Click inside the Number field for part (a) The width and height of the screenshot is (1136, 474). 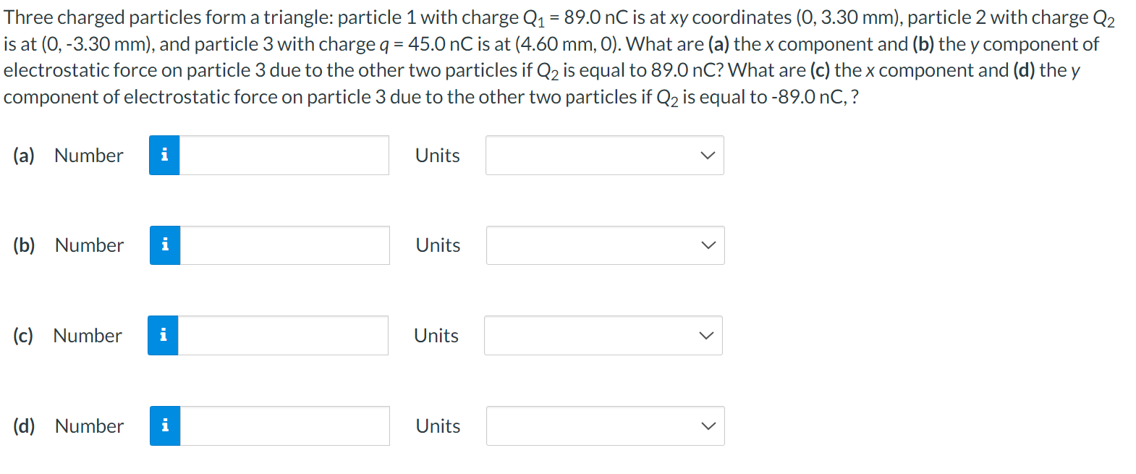[284, 155]
